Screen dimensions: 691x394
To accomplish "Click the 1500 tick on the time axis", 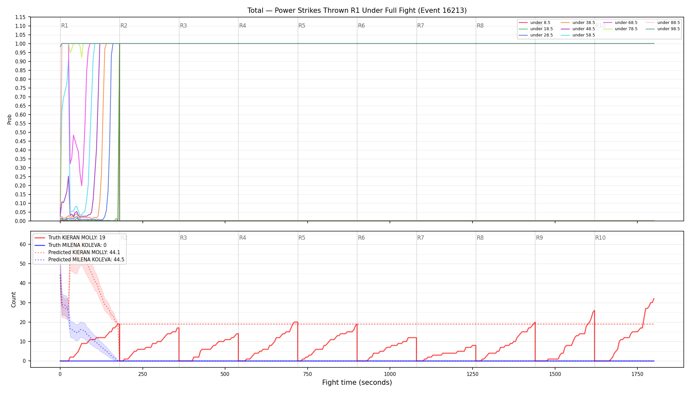I will pyautogui.click(x=555, y=374).
